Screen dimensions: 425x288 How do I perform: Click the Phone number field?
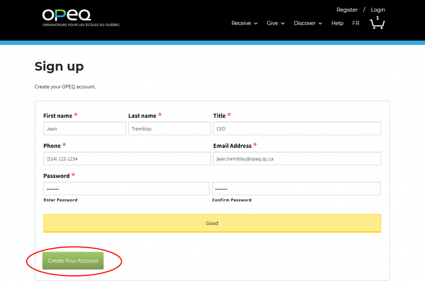point(127,158)
